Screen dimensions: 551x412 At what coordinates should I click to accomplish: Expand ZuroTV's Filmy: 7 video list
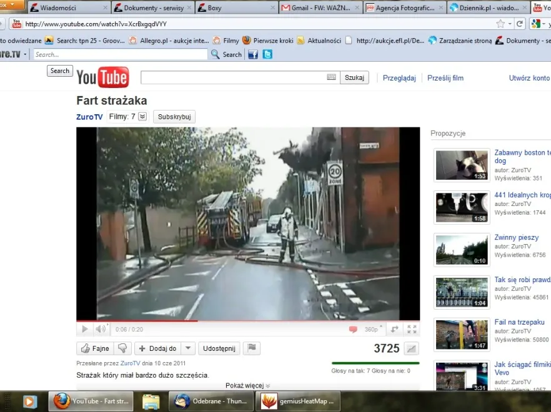pyautogui.click(x=142, y=117)
